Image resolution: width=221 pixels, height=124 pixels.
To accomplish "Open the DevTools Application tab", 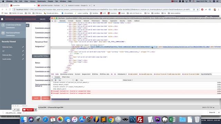I will pyautogui.click(x=114, y=21).
